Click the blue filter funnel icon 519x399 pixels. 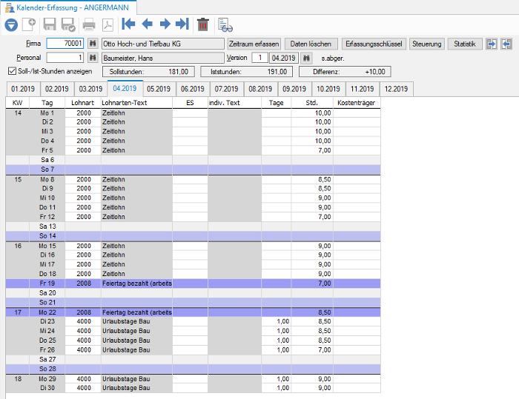click(x=11, y=24)
